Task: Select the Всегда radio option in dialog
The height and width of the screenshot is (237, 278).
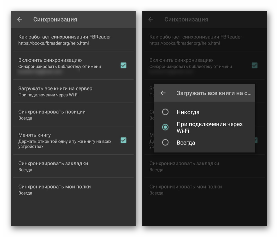Action: (x=165, y=143)
